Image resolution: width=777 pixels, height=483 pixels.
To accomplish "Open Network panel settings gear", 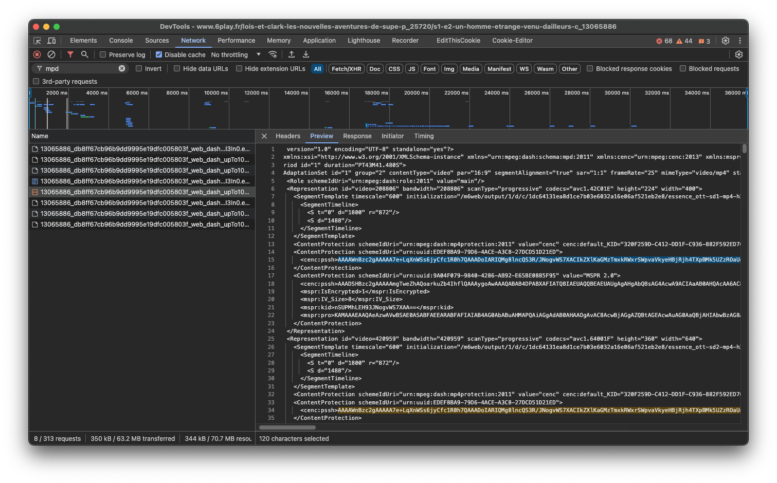I will [739, 54].
